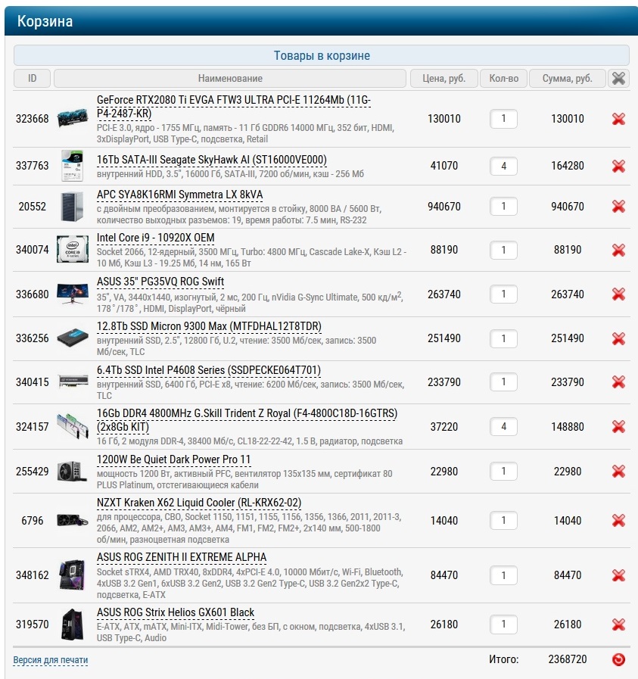638x679 pixels.
Task: Edit quantity field for Seagate SkyHawk AI
Action: [x=503, y=166]
